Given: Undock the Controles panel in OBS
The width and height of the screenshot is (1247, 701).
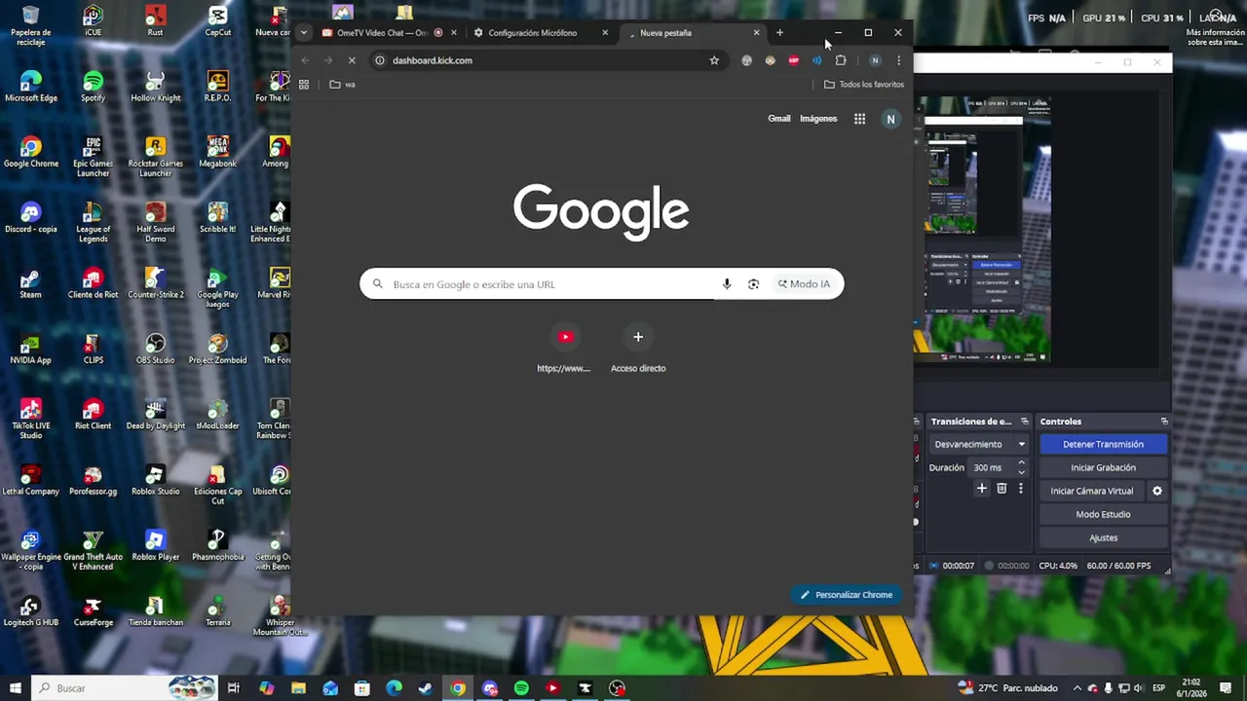Looking at the screenshot, I should (x=1164, y=422).
